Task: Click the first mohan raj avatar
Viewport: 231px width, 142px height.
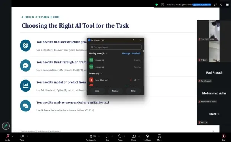Action: [91, 60]
